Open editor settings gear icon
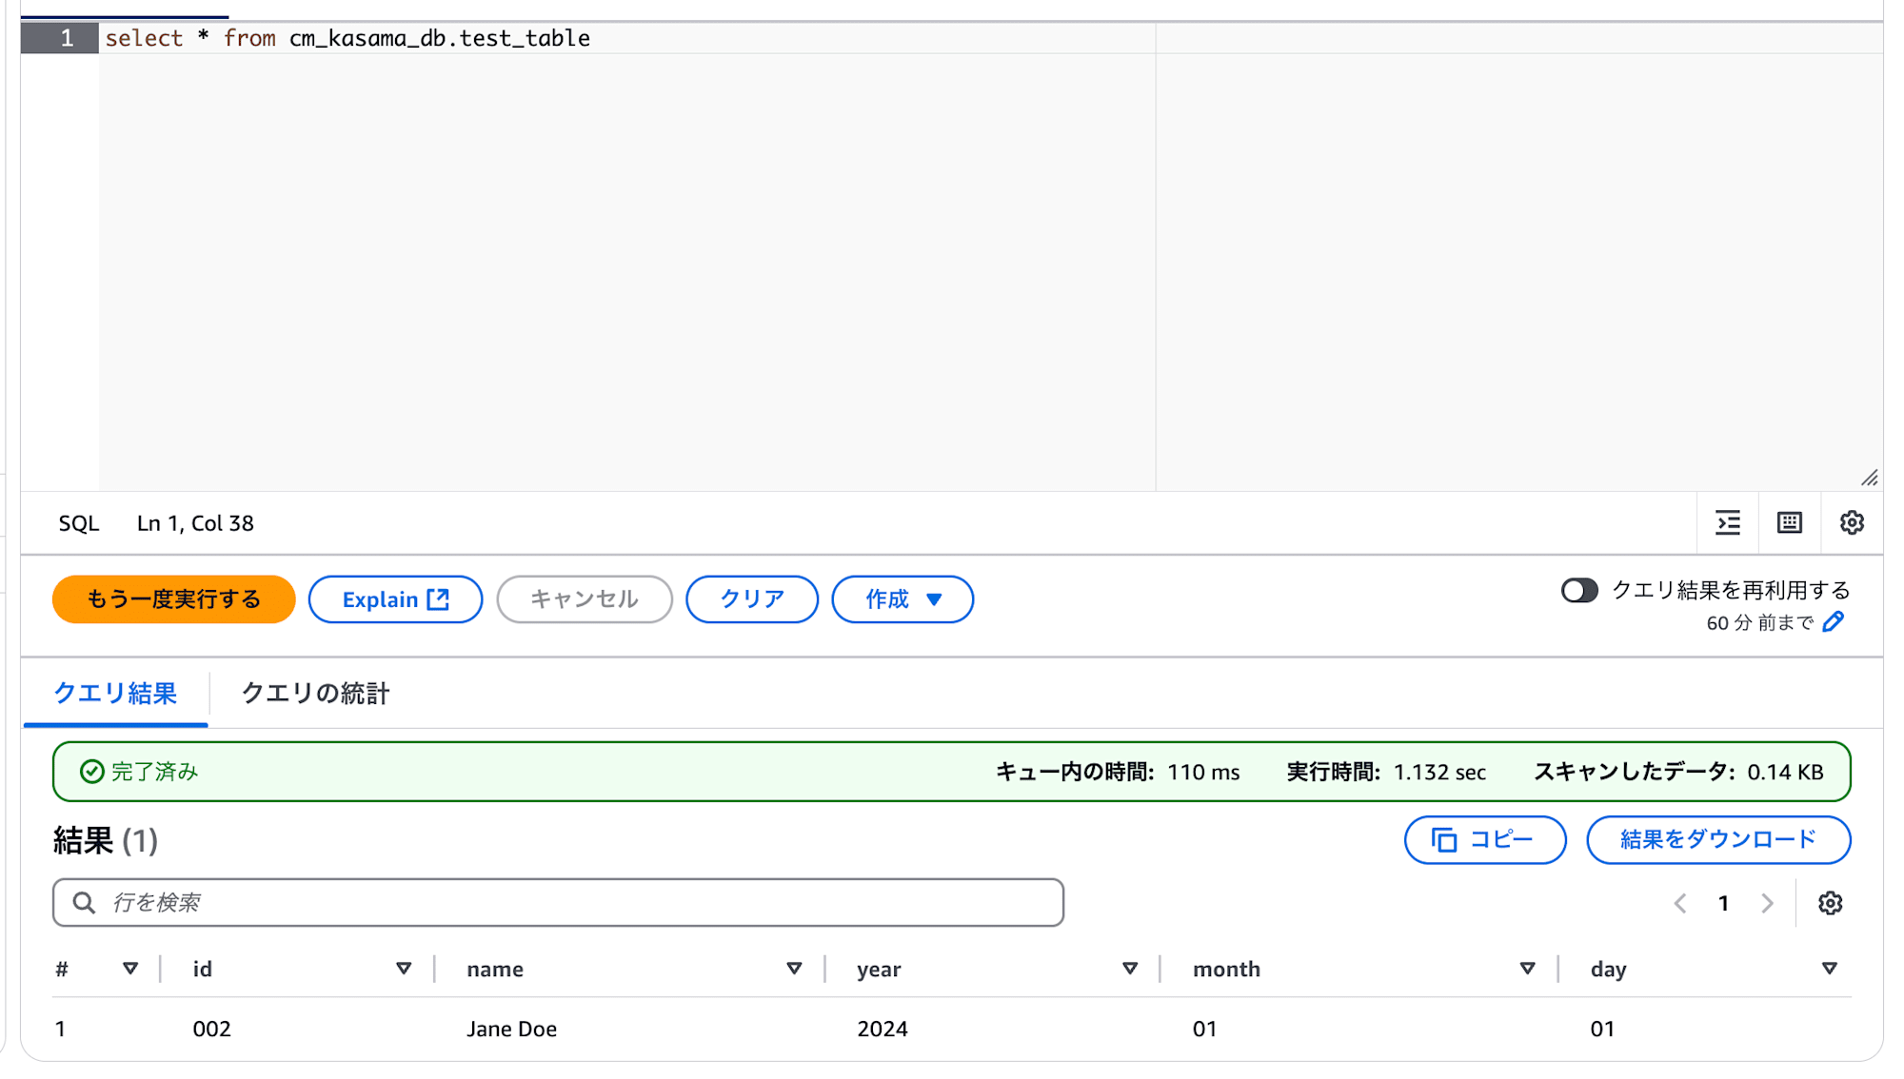 tap(1852, 522)
